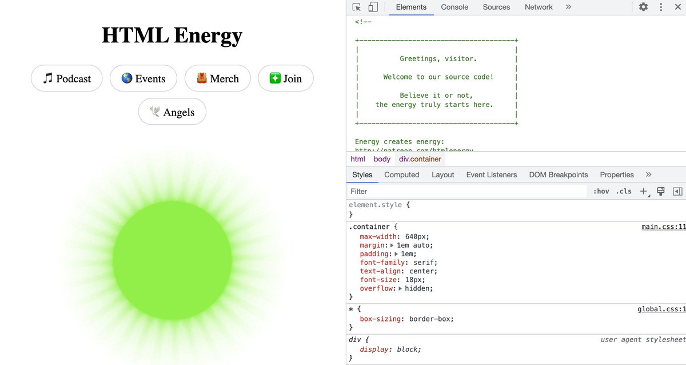The width and height of the screenshot is (686, 365).
Task: Toggle the computed styles sidebar icon
Action: [x=678, y=191]
